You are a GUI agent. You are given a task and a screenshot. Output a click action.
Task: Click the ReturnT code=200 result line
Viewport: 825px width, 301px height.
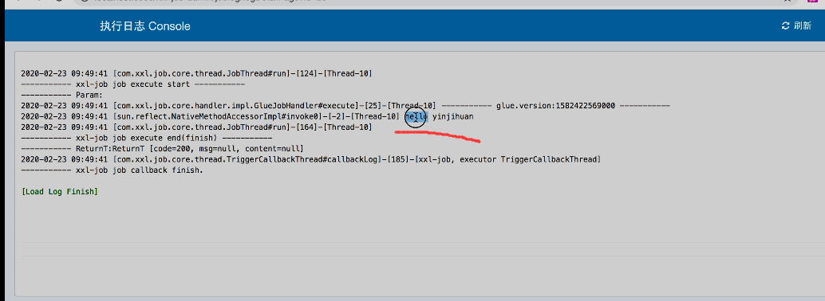click(163, 149)
